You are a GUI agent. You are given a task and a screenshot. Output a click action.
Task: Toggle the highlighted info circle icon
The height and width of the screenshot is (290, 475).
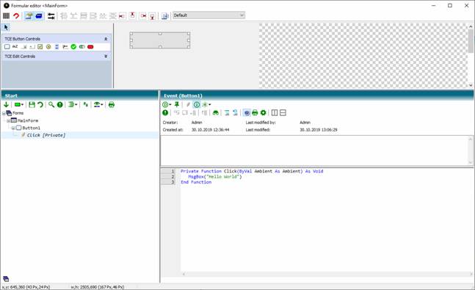[x=197, y=105]
